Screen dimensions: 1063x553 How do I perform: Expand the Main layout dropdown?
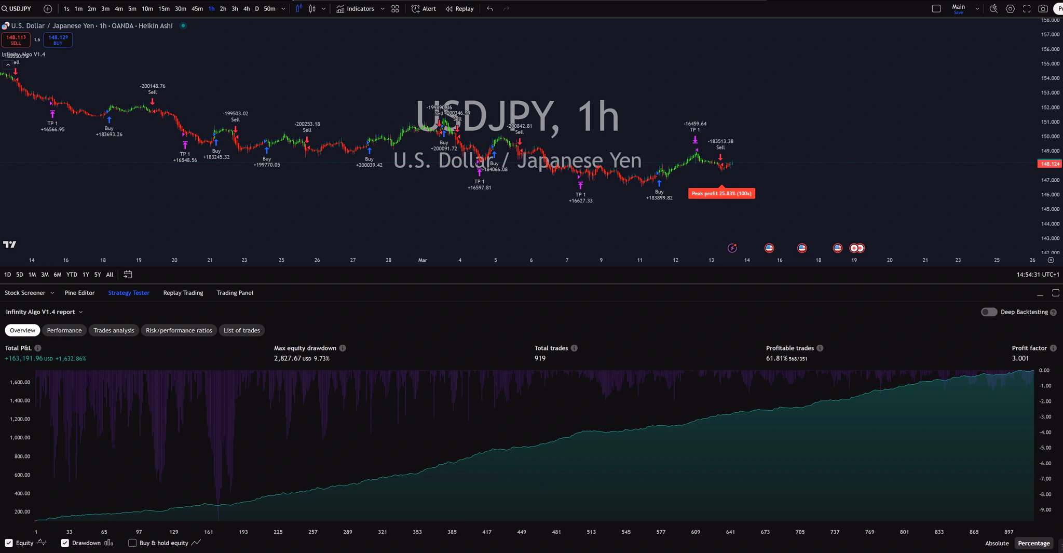pos(977,9)
